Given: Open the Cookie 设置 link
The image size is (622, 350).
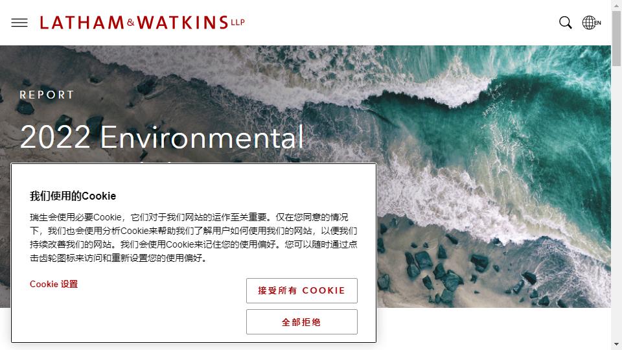Looking at the screenshot, I should [54, 284].
